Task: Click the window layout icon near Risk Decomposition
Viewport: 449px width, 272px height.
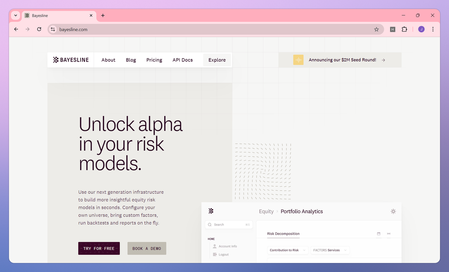Action: [x=379, y=234]
